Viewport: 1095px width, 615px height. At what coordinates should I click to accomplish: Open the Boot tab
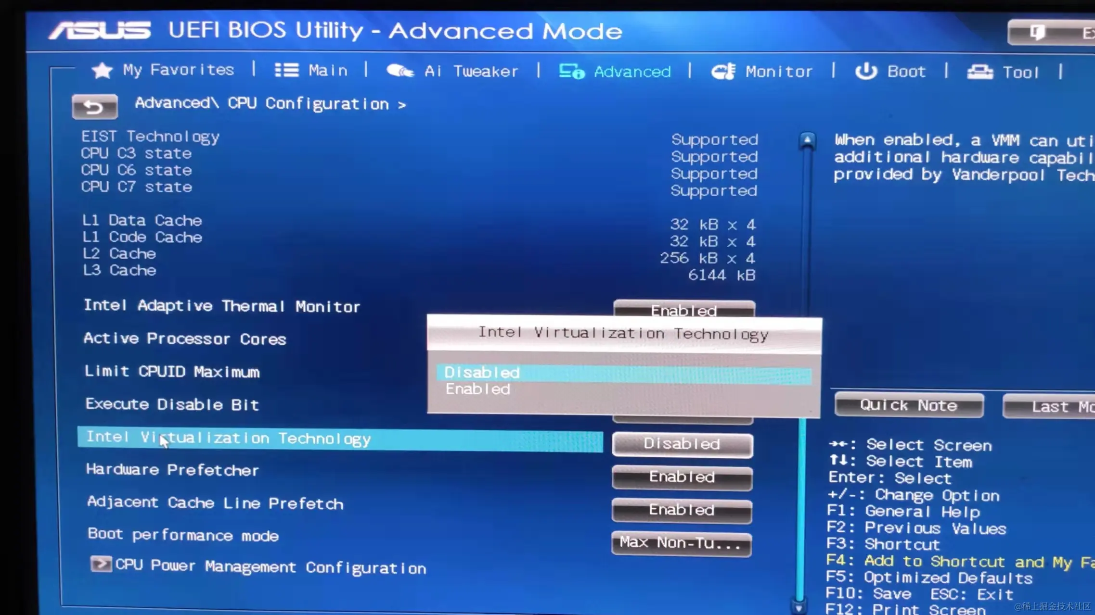pos(890,71)
